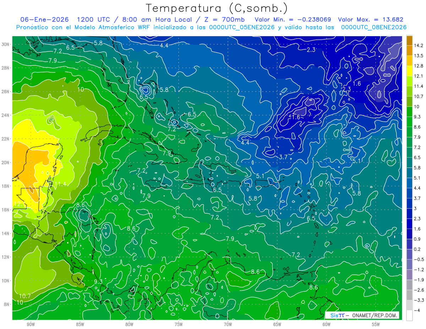Click the "85W" longitude axis label
Screen dimensions: 426x329
[80, 324]
